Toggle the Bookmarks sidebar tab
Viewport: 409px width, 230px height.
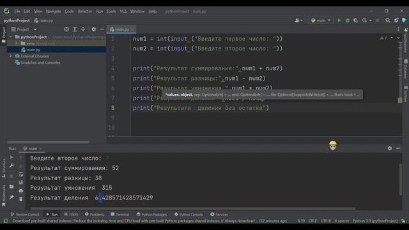click(x=3, y=195)
